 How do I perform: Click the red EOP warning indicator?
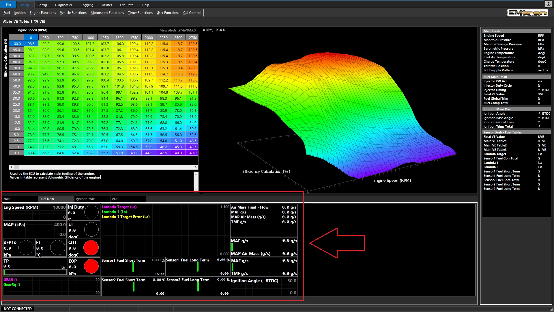(x=91, y=266)
